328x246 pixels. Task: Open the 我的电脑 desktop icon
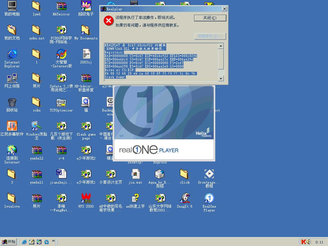(12, 6)
